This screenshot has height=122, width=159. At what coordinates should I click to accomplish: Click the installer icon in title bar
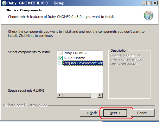(4, 3)
